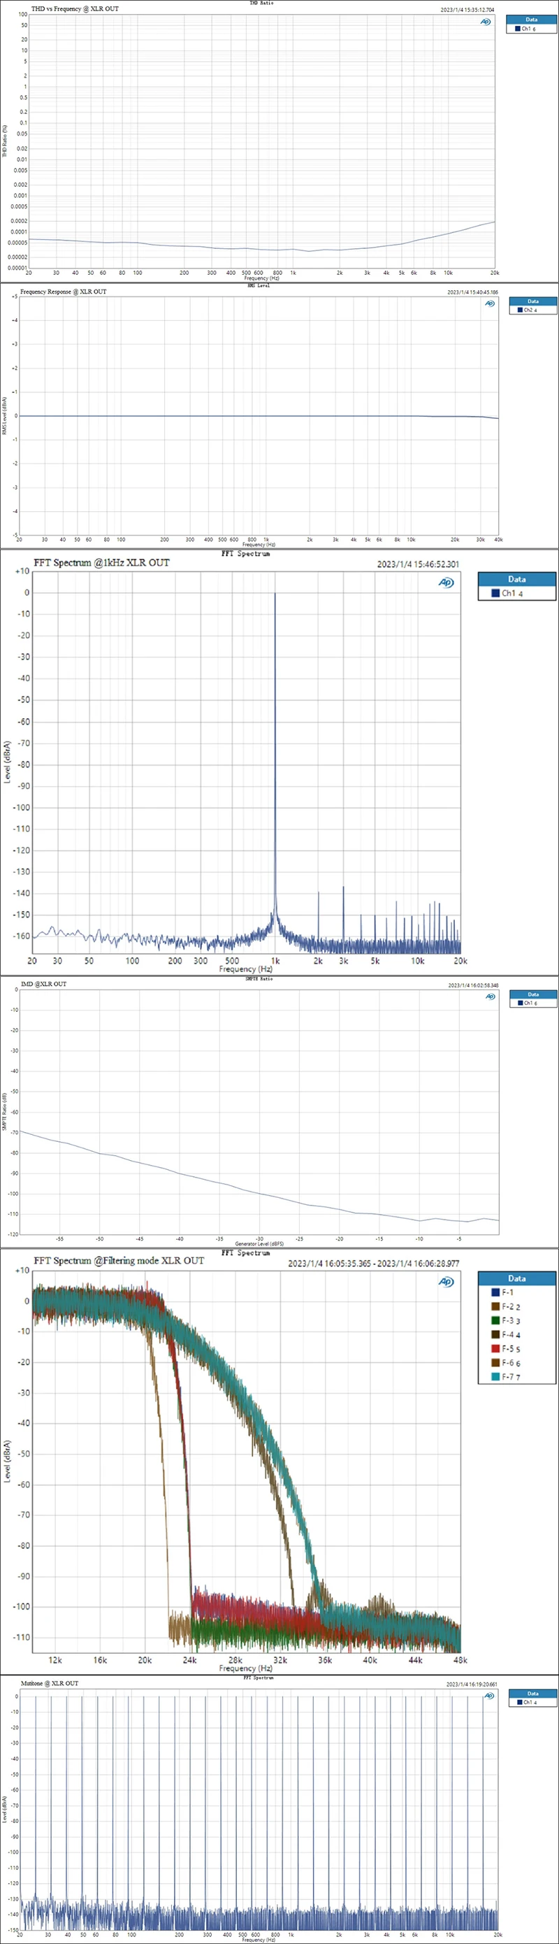Click the title 'FFT Spectrum @1kHz XLR OUT'

(x=102, y=562)
